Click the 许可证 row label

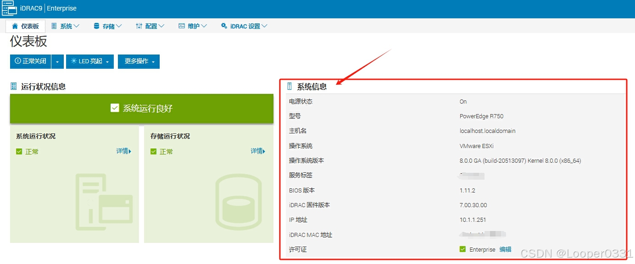pos(298,249)
